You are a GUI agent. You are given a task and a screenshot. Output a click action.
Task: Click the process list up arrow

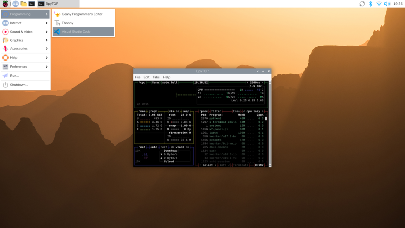pos(266,115)
